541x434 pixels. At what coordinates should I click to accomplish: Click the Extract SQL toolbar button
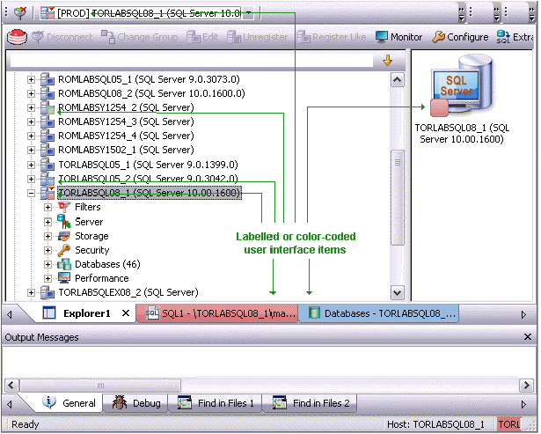(515, 37)
